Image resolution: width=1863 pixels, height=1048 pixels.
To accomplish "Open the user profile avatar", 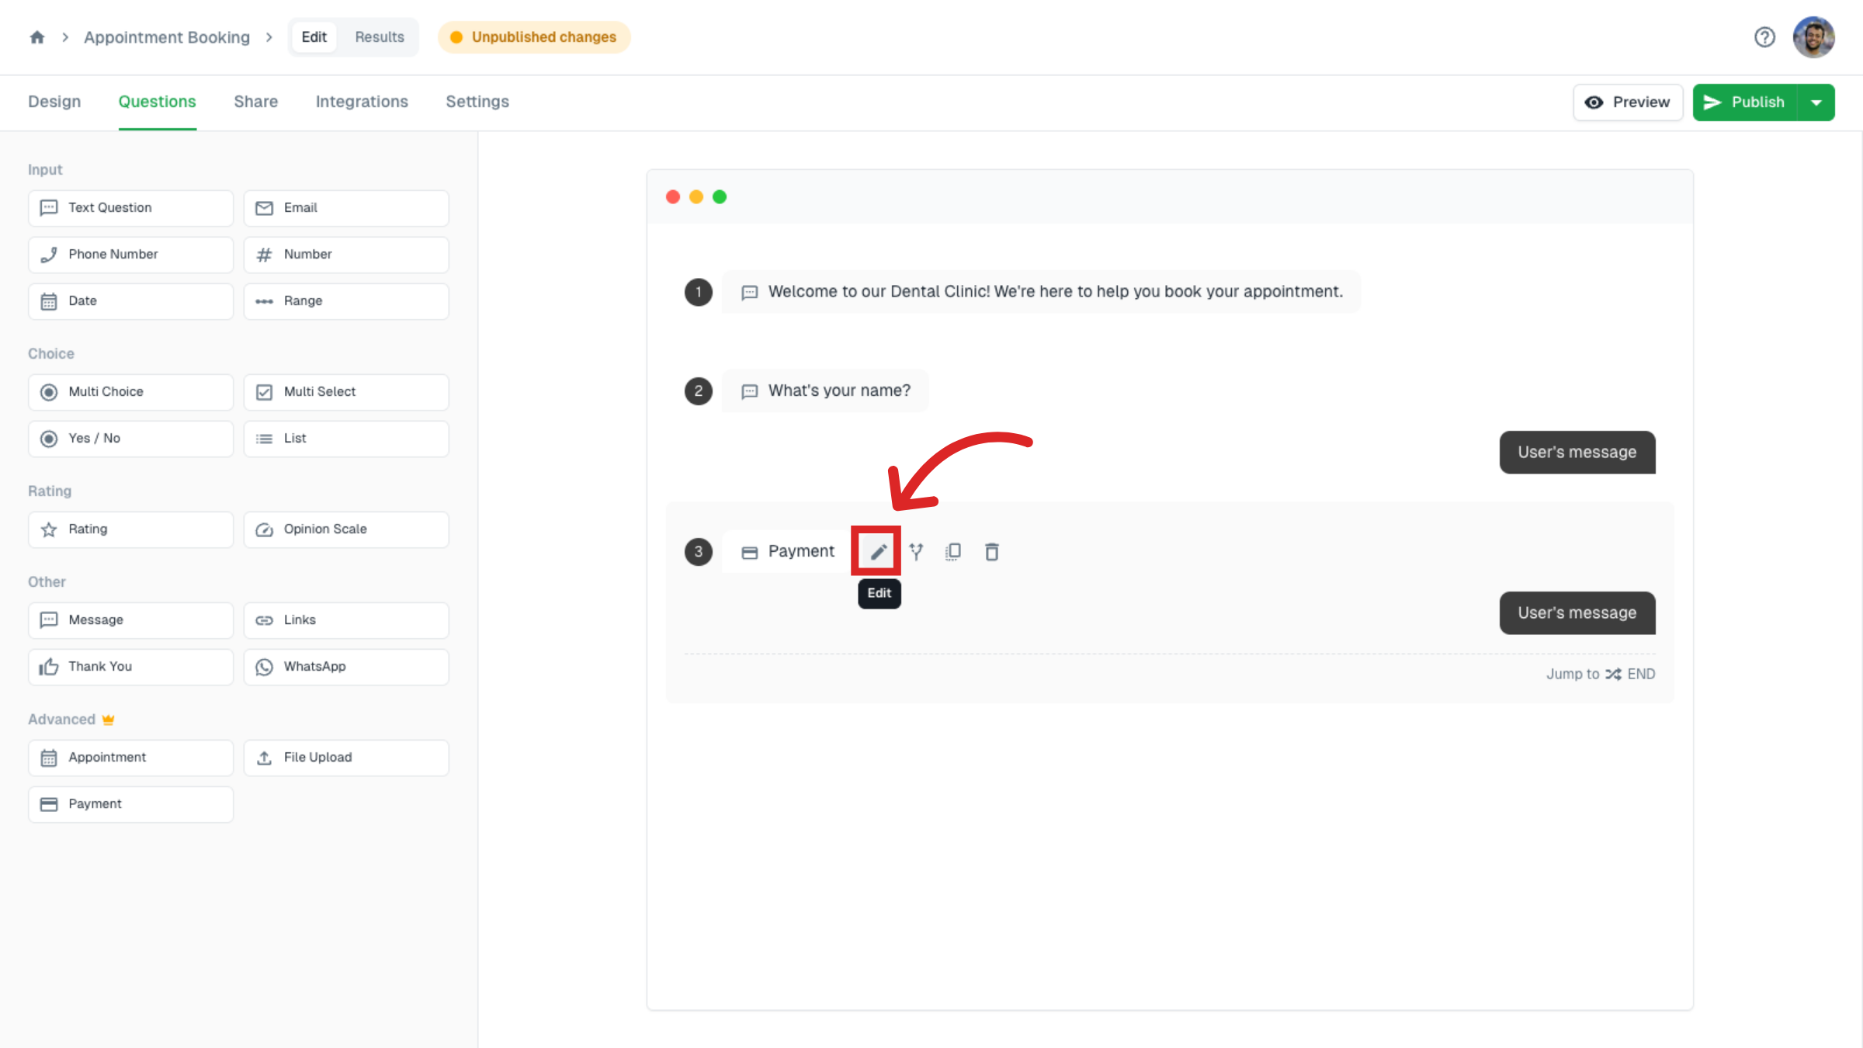I will point(1813,37).
